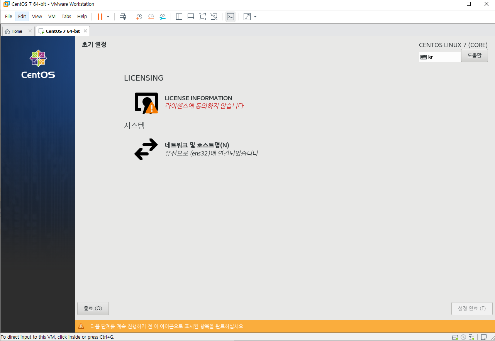Viewport: 495px width, 341px height.
Task: Click the red license not accepted text
Action: click(204, 106)
